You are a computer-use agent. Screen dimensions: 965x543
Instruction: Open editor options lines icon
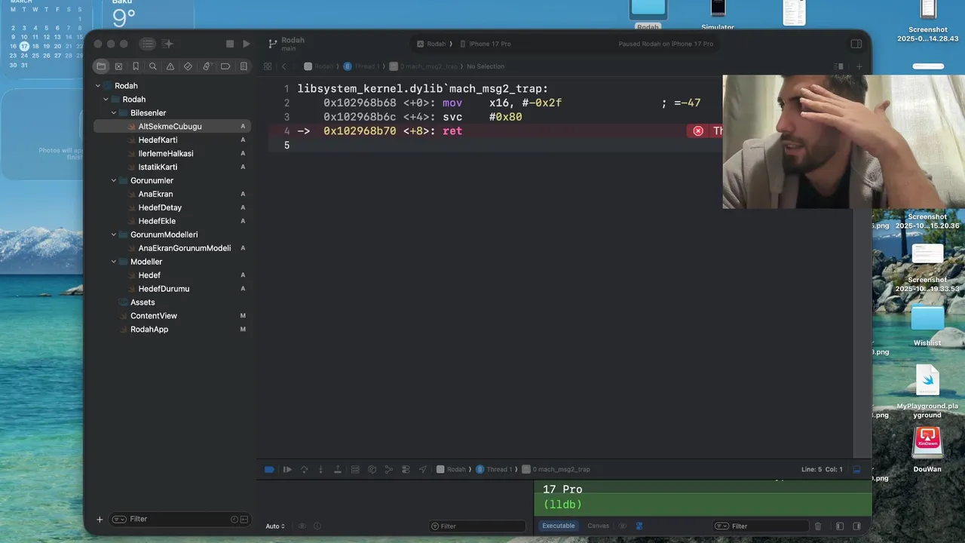point(838,66)
